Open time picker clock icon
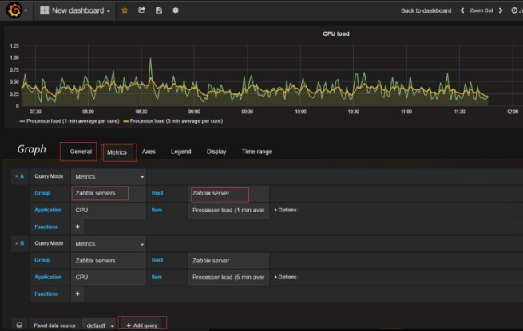The image size is (523, 331). (x=514, y=10)
